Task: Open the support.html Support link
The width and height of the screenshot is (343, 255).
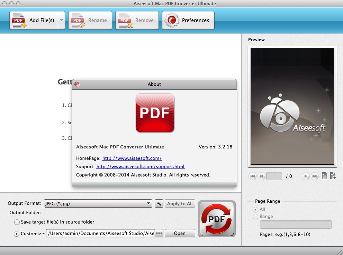Action: pyautogui.click(x=141, y=166)
